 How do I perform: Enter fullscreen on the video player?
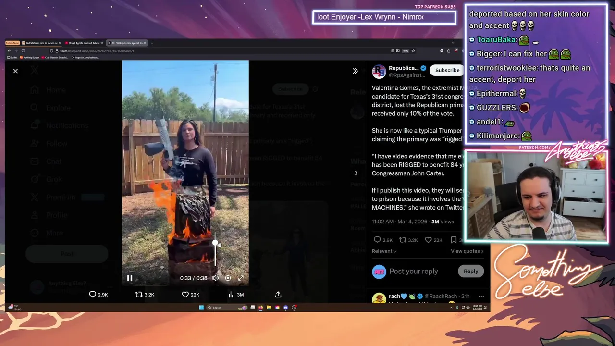[x=241, y=278]
